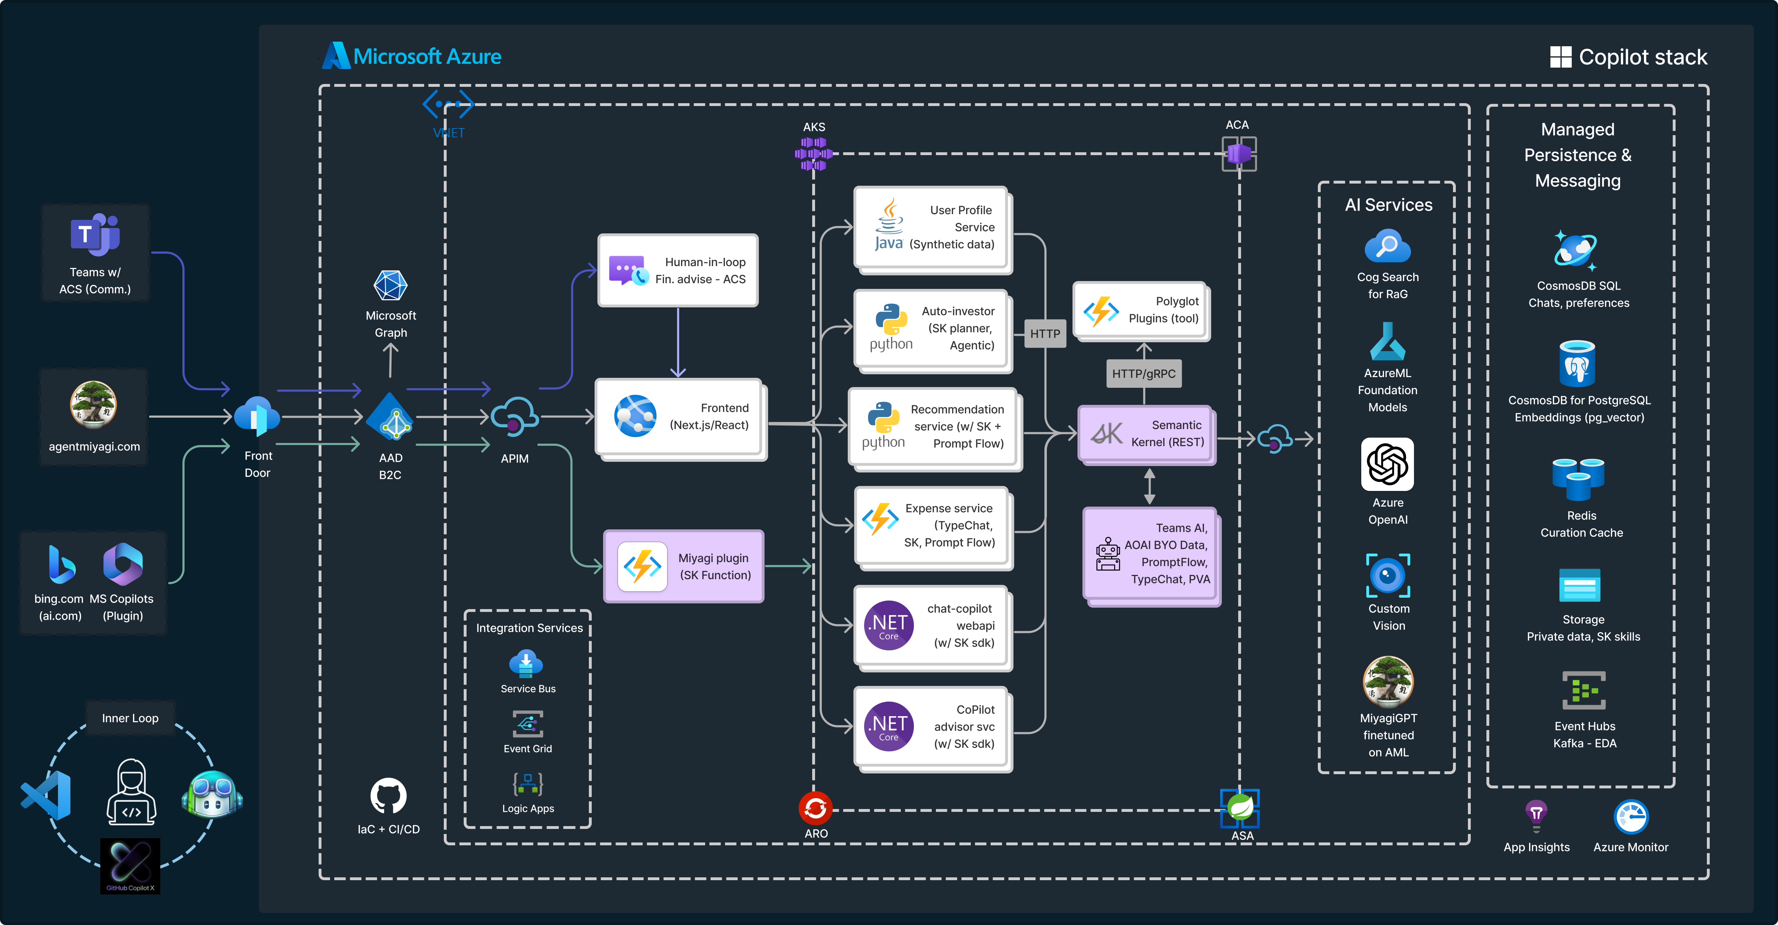Click the HTTP/gRPC label
This screenshot has height=925, width=1778.
point(1144,374)
